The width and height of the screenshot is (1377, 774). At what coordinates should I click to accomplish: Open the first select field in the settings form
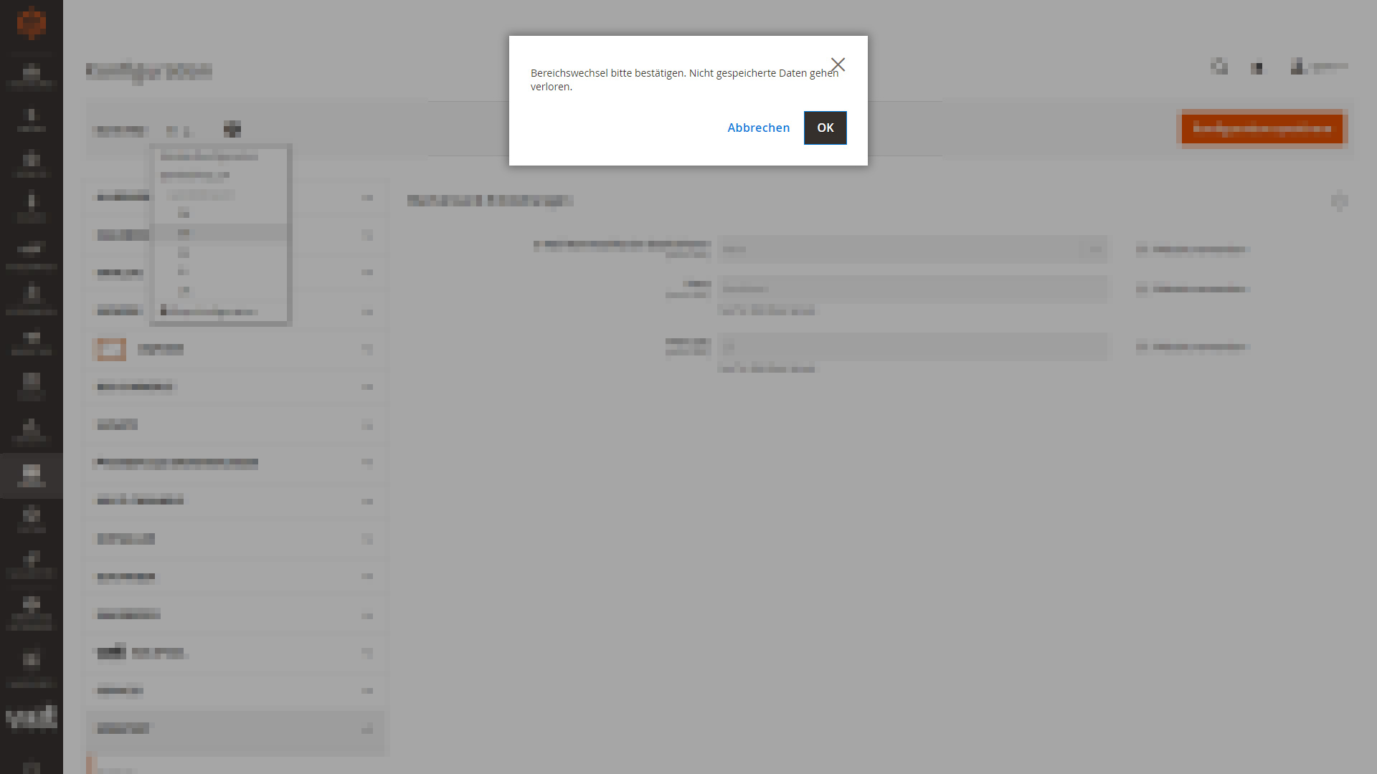[x=911, y=249]
